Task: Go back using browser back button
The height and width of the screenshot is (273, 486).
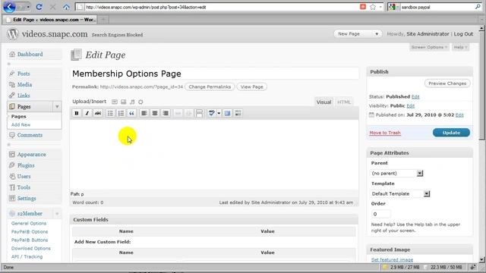Action: pos(9,7)
